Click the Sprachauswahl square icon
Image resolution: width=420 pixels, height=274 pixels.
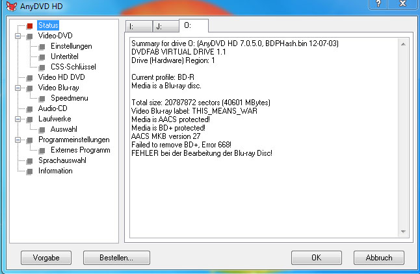point(30,161)
